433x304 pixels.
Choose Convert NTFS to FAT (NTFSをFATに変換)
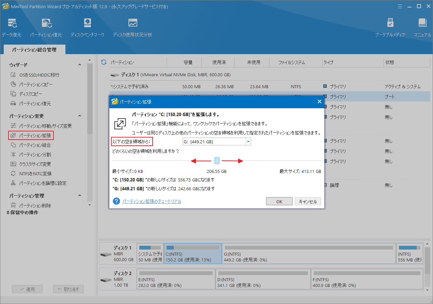(x=31, y=174)
